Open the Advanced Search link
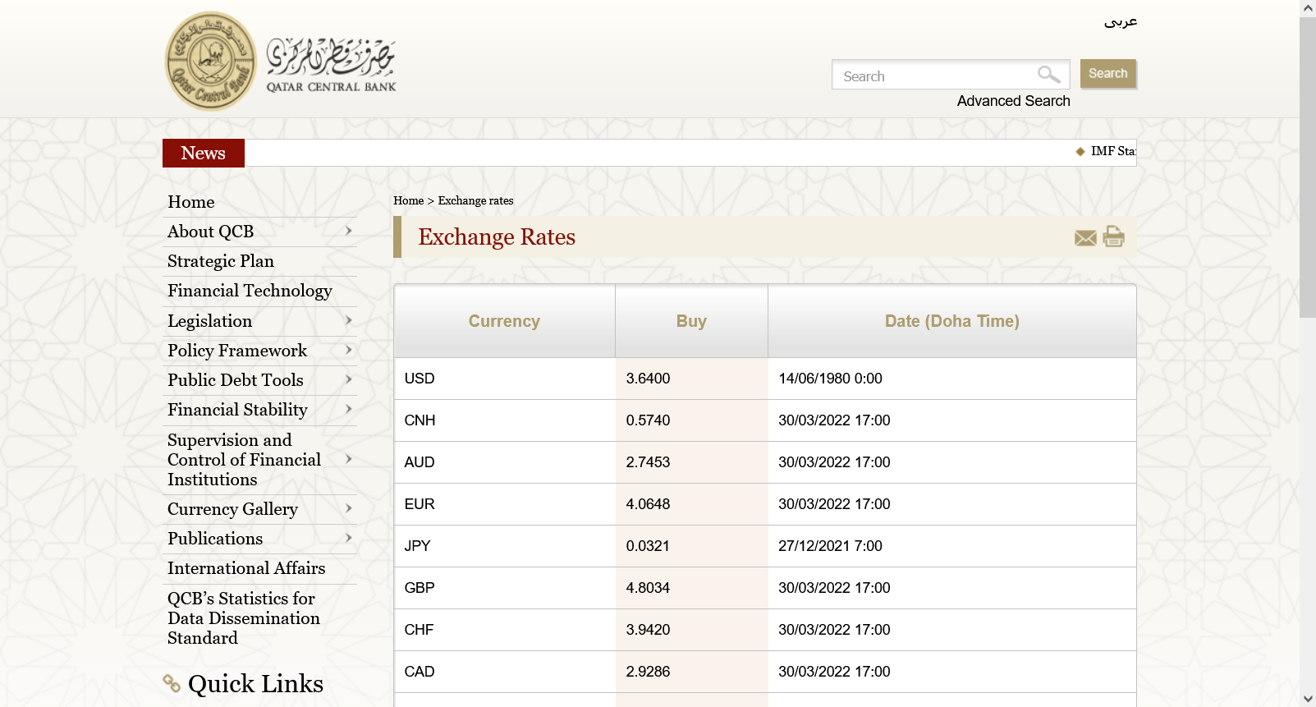Screen dimensions: 1316x707 pyautogui.click(x=1013, y=101)
